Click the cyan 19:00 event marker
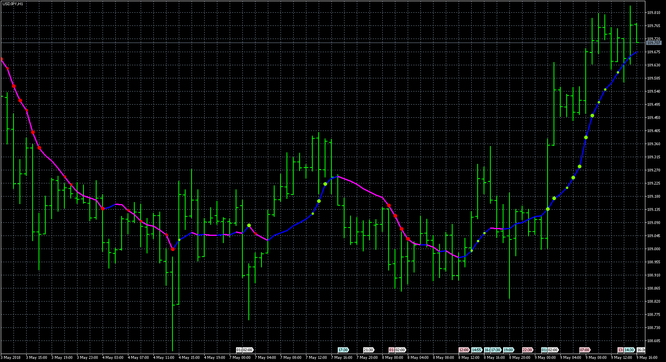This screenshot has height=362, width=666. point(508,350)
